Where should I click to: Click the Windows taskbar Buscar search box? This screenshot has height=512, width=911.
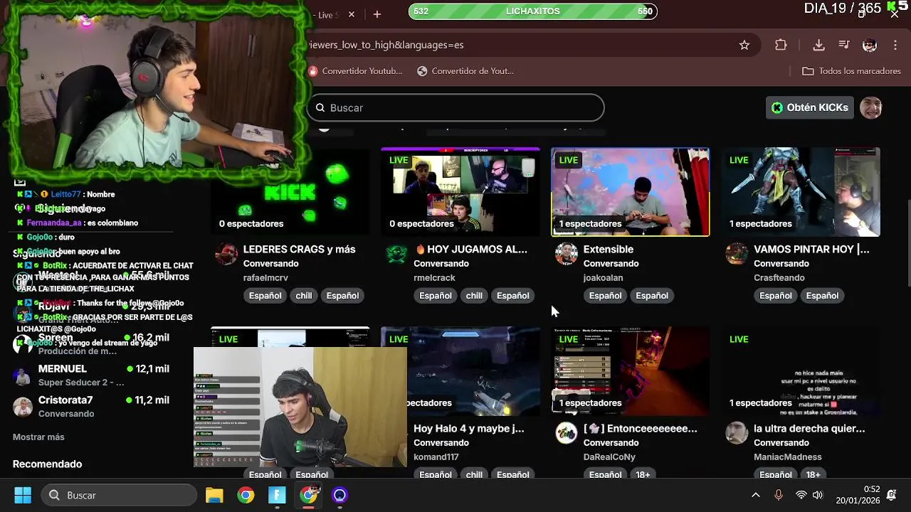pos(119,495)
